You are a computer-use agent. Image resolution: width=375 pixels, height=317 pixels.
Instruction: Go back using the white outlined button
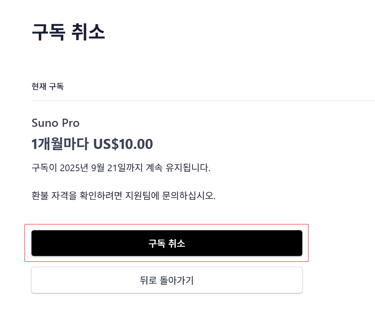click(167, 280)
